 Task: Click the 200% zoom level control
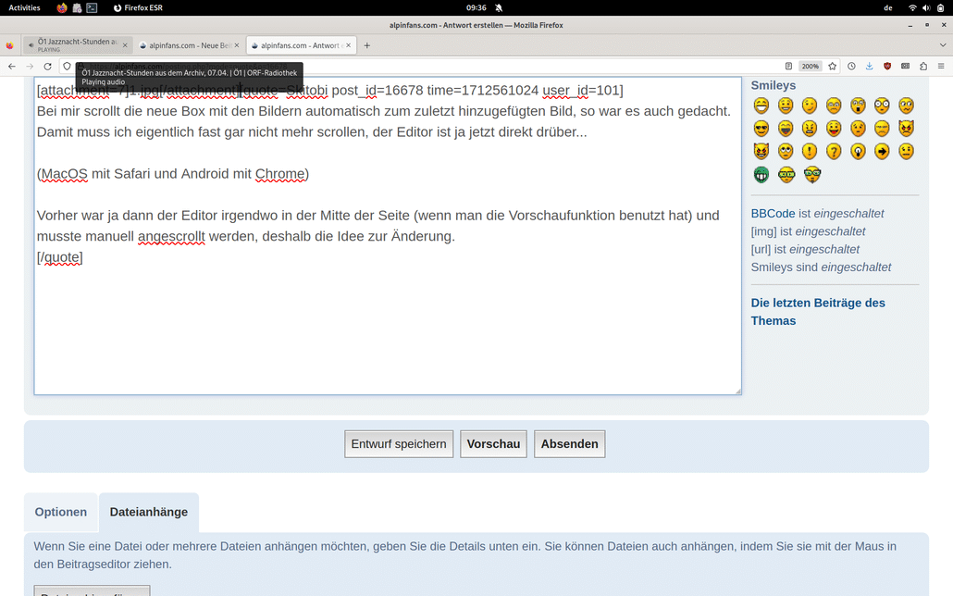point(810,66)
